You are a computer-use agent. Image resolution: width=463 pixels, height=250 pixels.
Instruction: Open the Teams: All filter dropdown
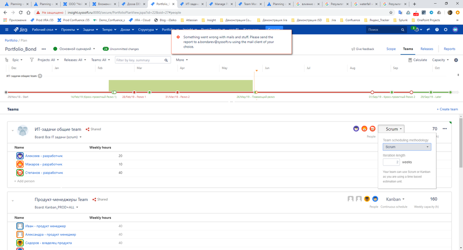(x=101, y=60)
